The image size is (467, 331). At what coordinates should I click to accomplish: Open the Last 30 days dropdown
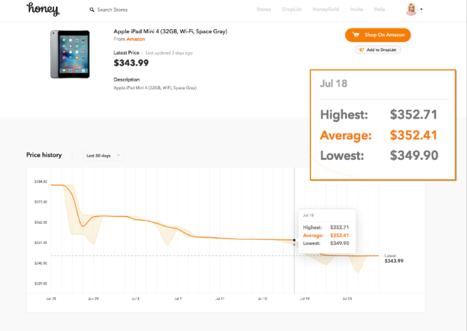tap(103, 155)
